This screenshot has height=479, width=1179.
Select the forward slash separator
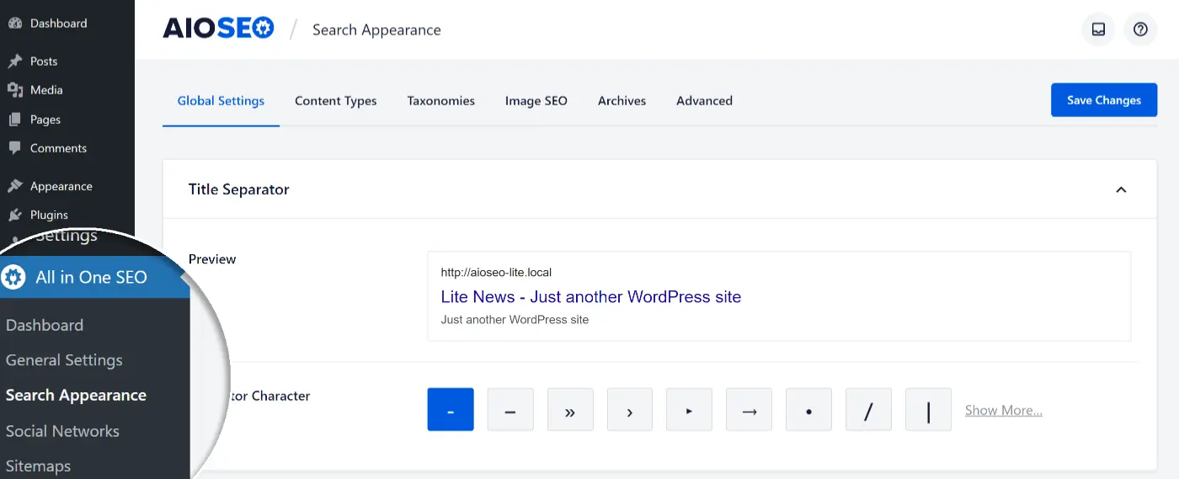point(869,409)
